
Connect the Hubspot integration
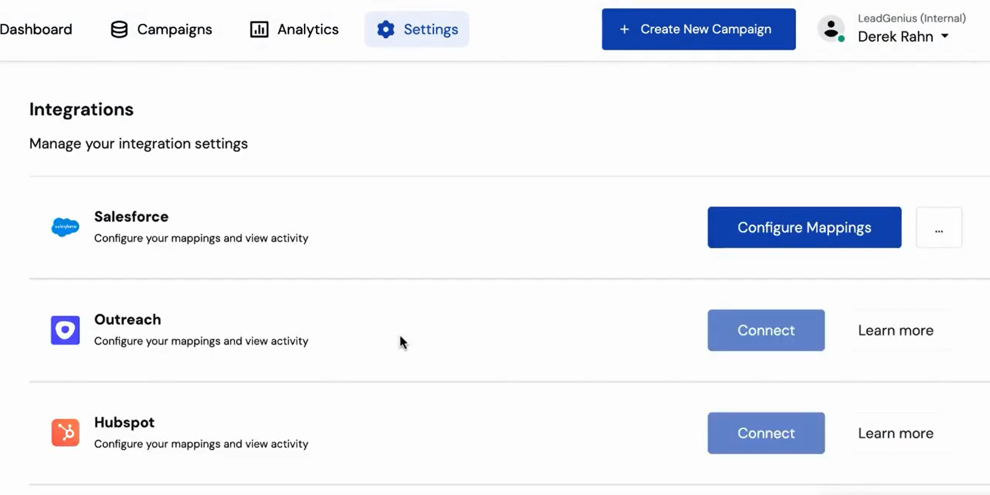766,433
